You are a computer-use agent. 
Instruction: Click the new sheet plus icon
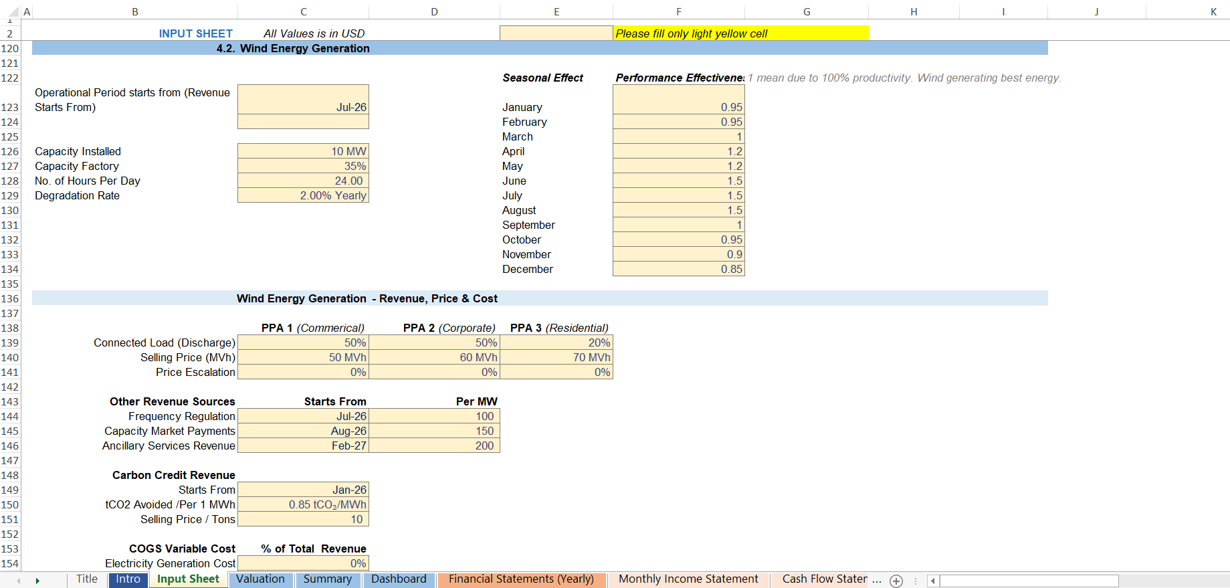896,581
